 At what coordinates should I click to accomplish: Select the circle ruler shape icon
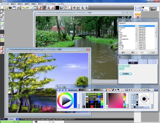click(126, 66)
